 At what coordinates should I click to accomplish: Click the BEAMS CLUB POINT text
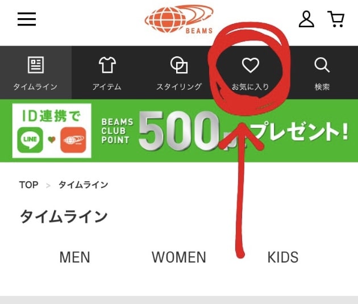[118, 131]
